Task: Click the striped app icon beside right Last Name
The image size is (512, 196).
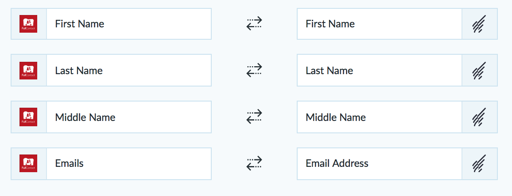Action: coord(479,70)
